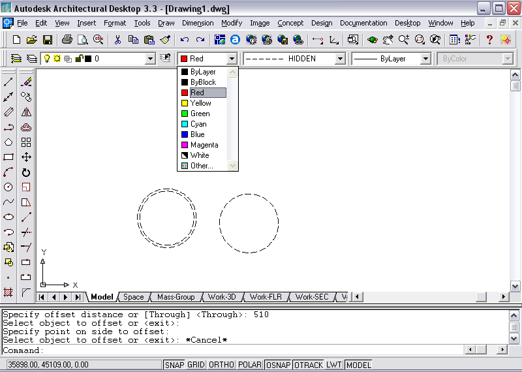This screenshot has height=372, width=522.
Task: Click the Paste clipboard icon
Action: 149,40
